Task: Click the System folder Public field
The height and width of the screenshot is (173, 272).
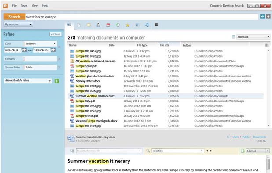Action: coord(40,68)
